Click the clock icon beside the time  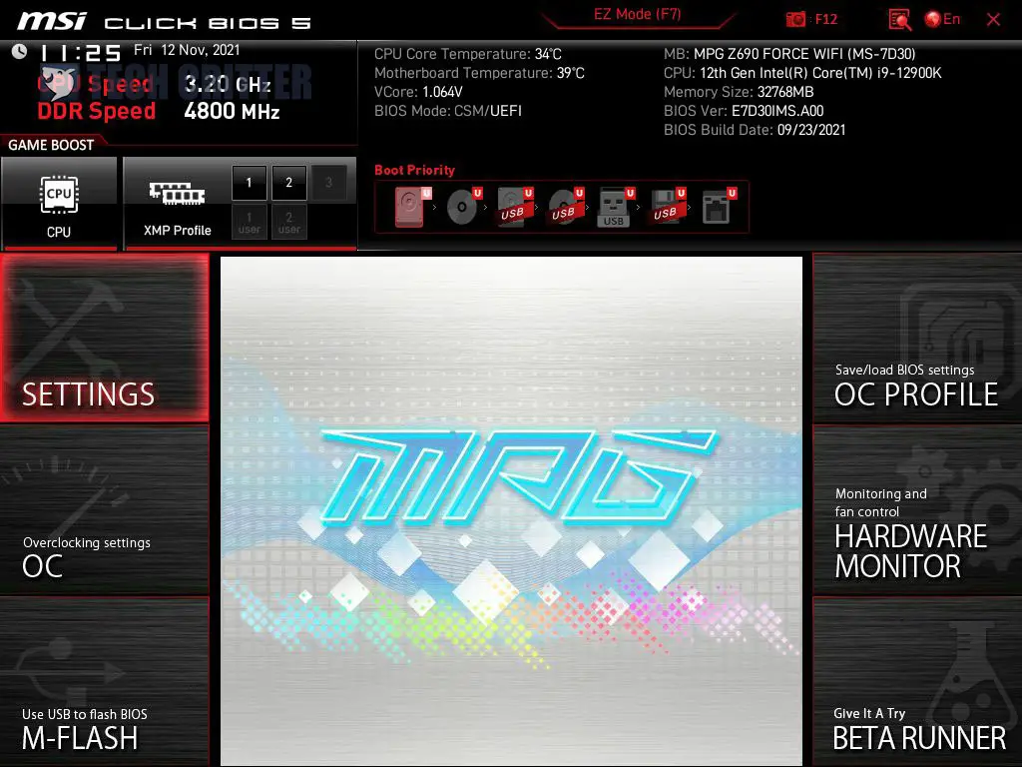click(20, 52)
